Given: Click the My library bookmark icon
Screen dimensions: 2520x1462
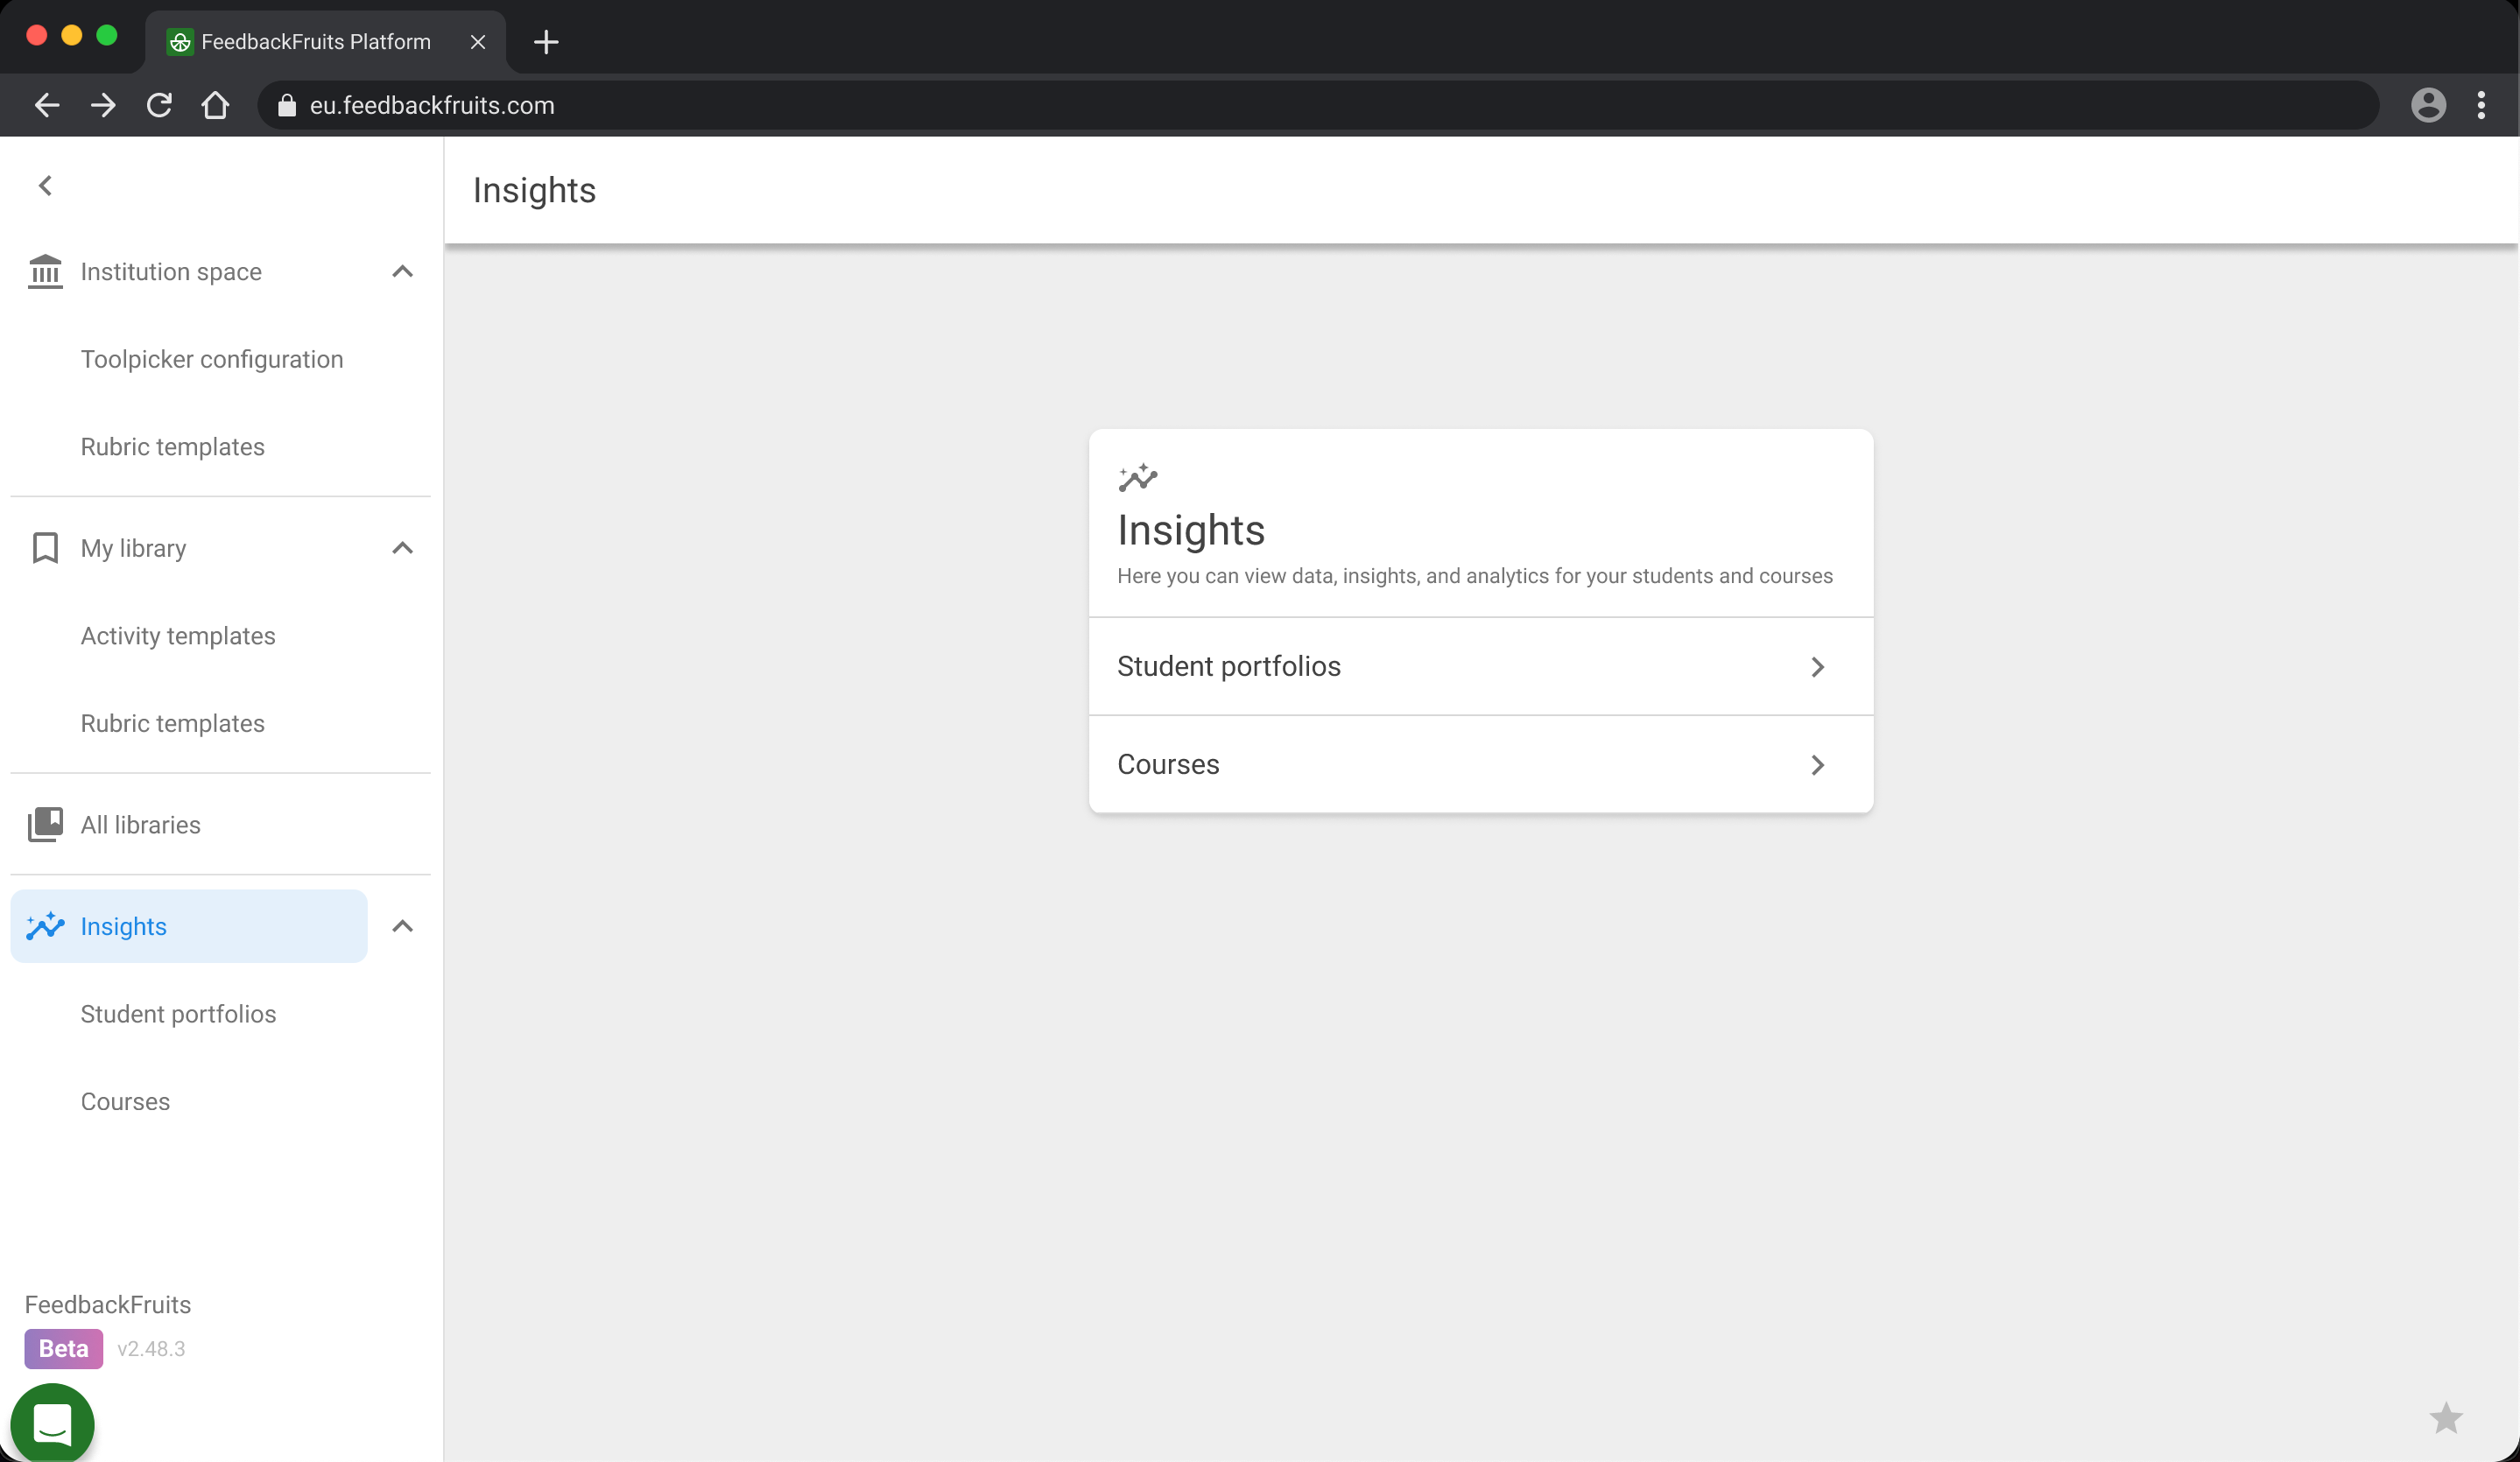Looking at the screenshot, I should coord(45,548).
